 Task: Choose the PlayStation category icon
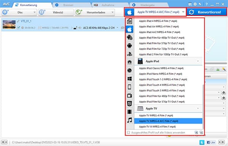pos(130,54)
